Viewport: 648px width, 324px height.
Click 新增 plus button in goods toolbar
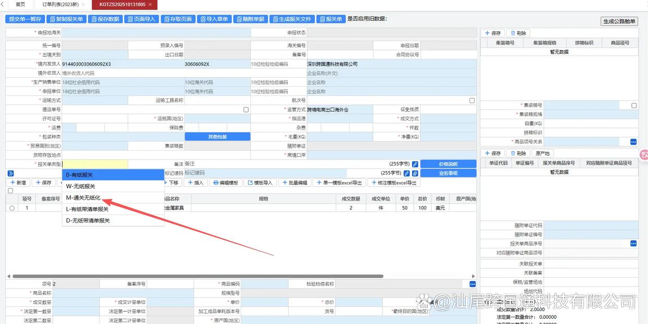[17, 183]
